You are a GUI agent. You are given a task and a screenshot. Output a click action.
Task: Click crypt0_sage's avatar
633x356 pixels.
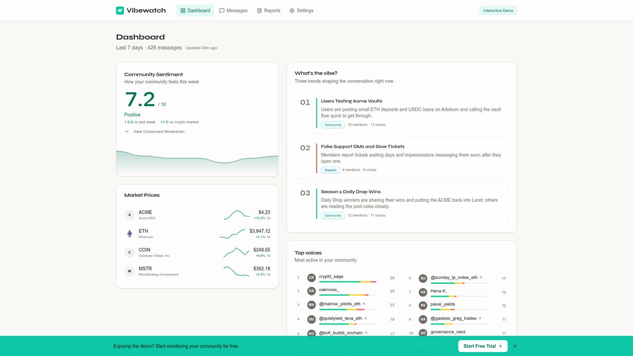tap(312, 278)
